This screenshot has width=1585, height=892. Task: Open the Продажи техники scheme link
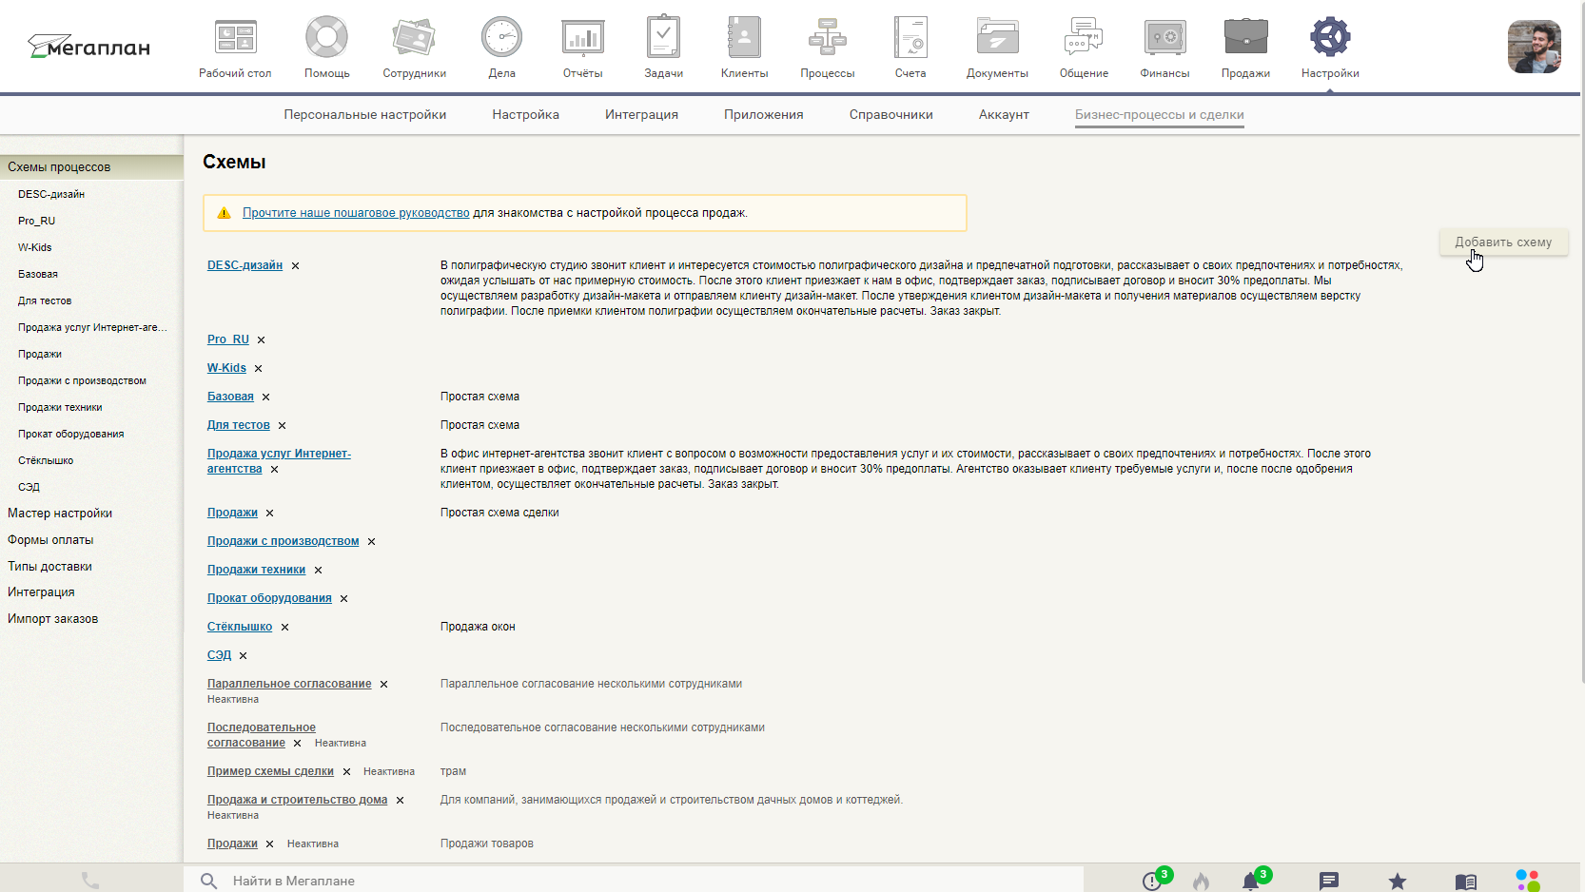[x=256, y=570]
